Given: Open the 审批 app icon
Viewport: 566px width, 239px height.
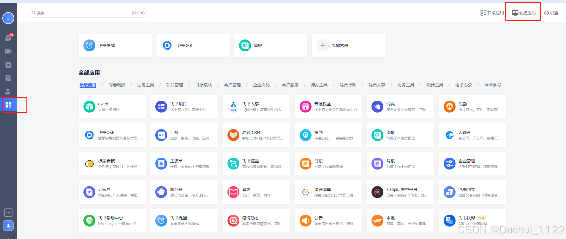Looking at the screenshot, I should pos(377,221).
